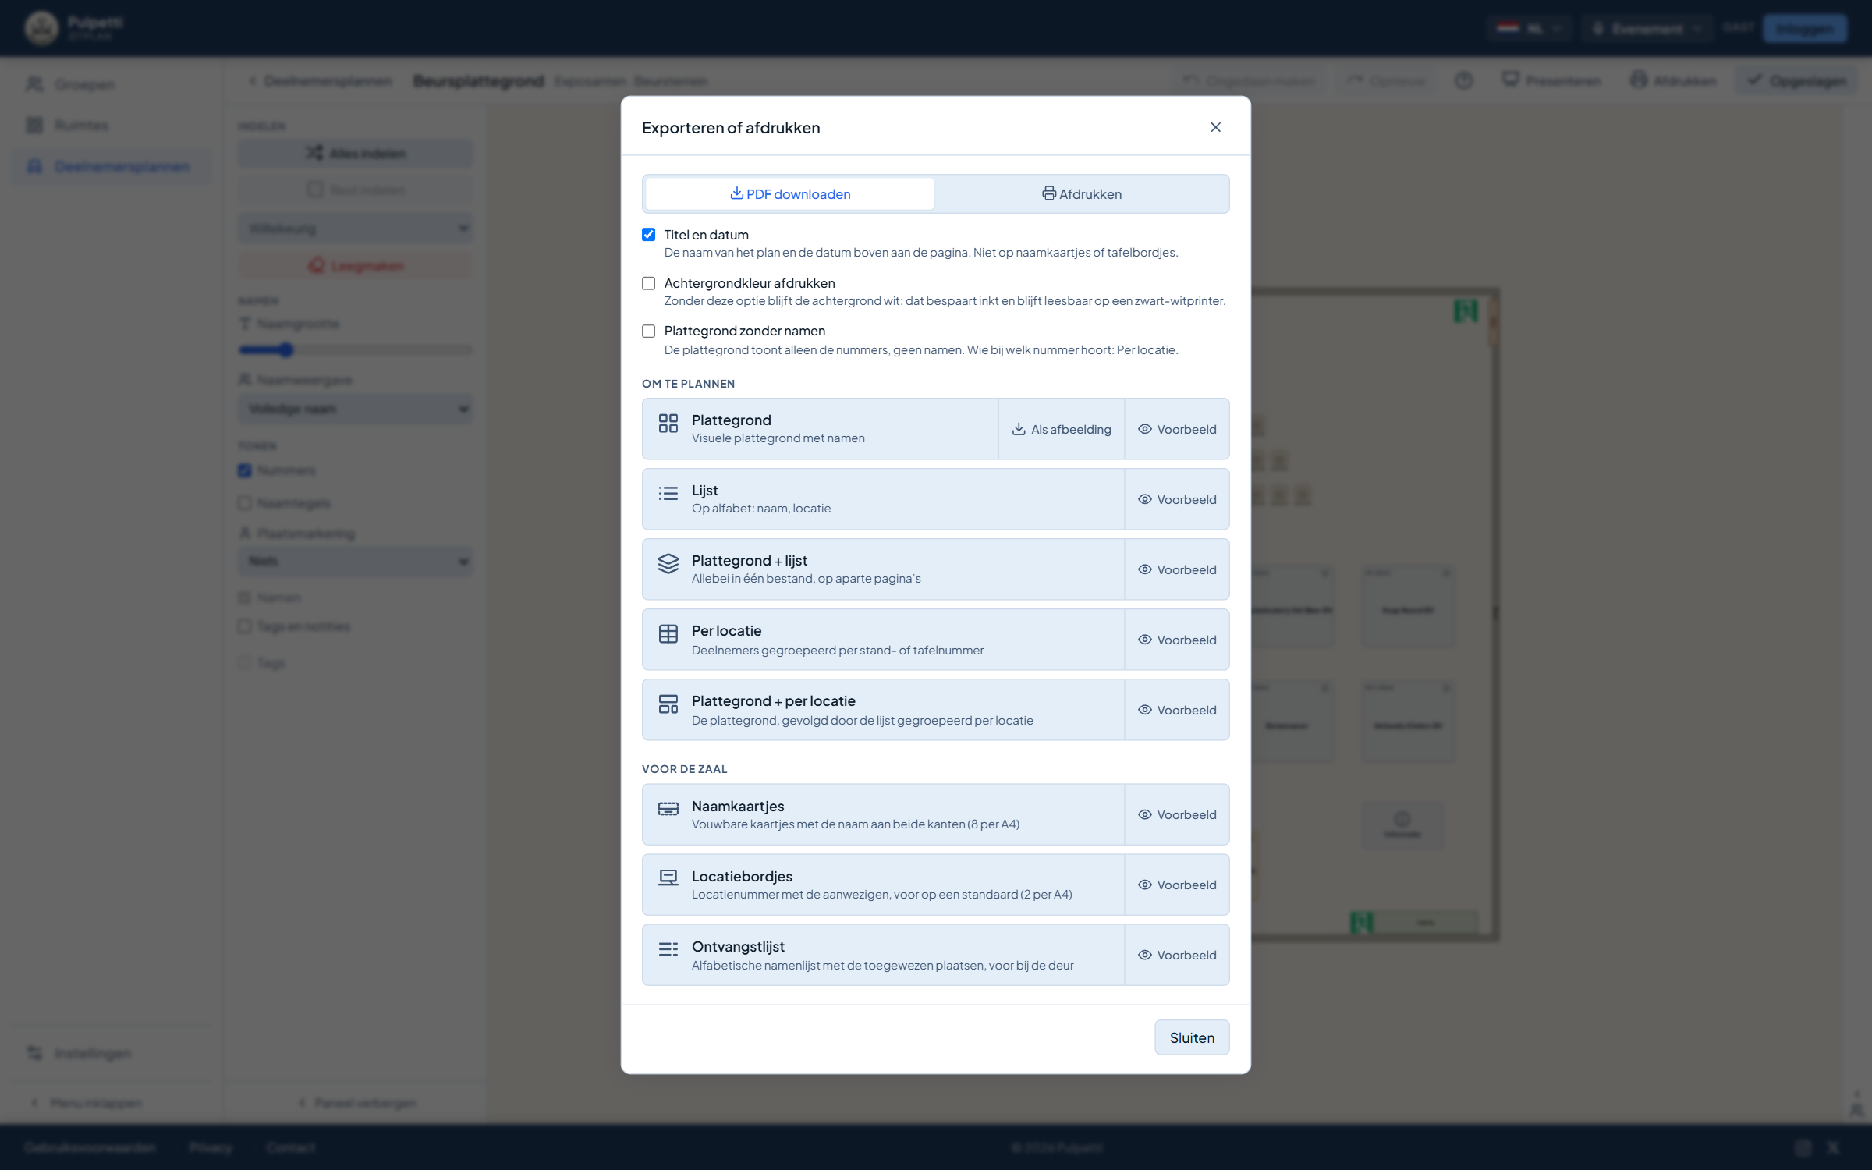Click the Plattegrond grid icon
Image resolution: width=1872 pixels, height=1170 pixels.
tap(668, 424)
